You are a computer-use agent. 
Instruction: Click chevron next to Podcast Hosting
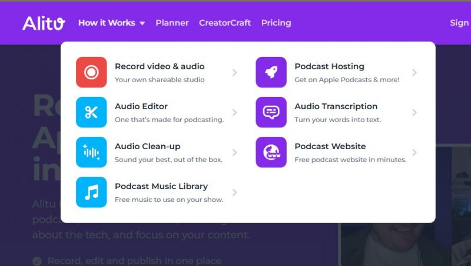point(414,72)
